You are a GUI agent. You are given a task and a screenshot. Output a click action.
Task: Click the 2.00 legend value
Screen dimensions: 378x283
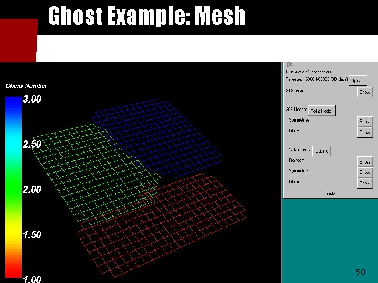33,189
